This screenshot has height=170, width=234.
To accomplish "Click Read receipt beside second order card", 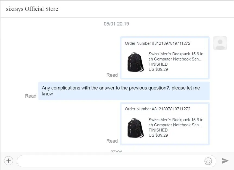I will pos(112,141).
